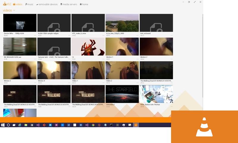
Task: Click the title "Video 1"
Action: tap(75, 81)
